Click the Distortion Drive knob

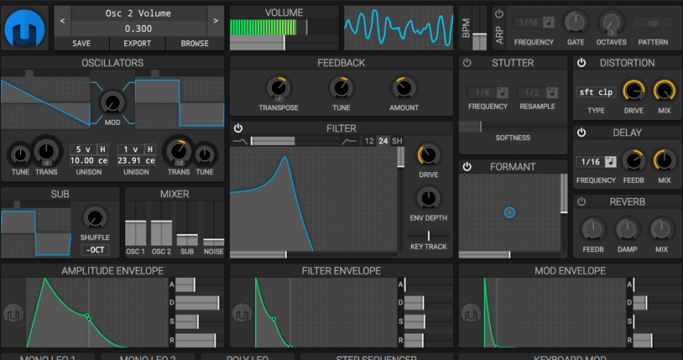[635, 91]
